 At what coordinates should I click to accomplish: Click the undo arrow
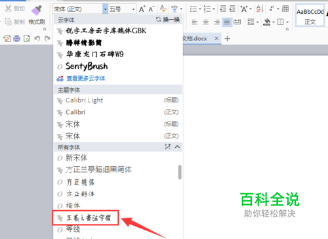pyautogui.click(x=37, y=39)
